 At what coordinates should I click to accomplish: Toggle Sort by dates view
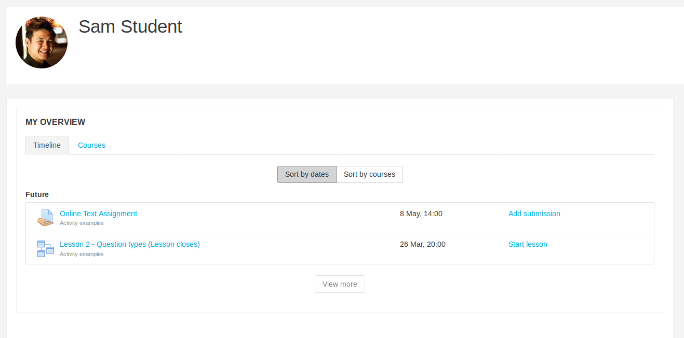coord(306,174)
